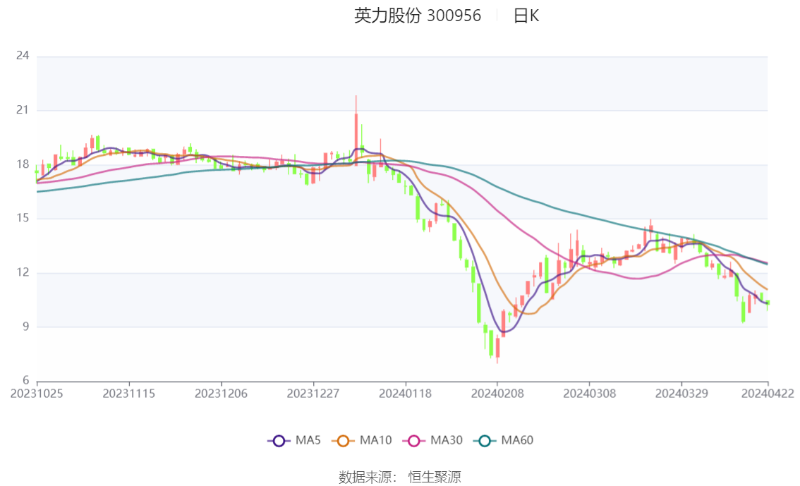This screenshot has height=486, width=800.
Task: Toggle the MA10 legend series
Action: pos(362,441)
